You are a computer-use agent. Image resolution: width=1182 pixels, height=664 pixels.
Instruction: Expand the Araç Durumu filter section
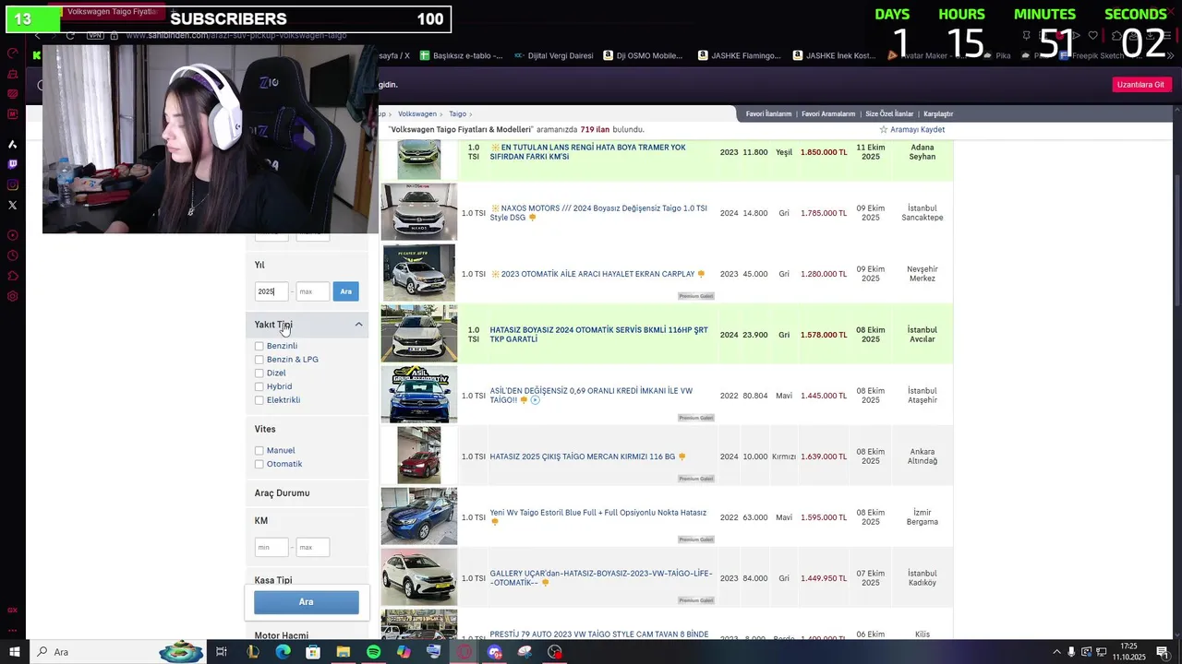[307, 493]
